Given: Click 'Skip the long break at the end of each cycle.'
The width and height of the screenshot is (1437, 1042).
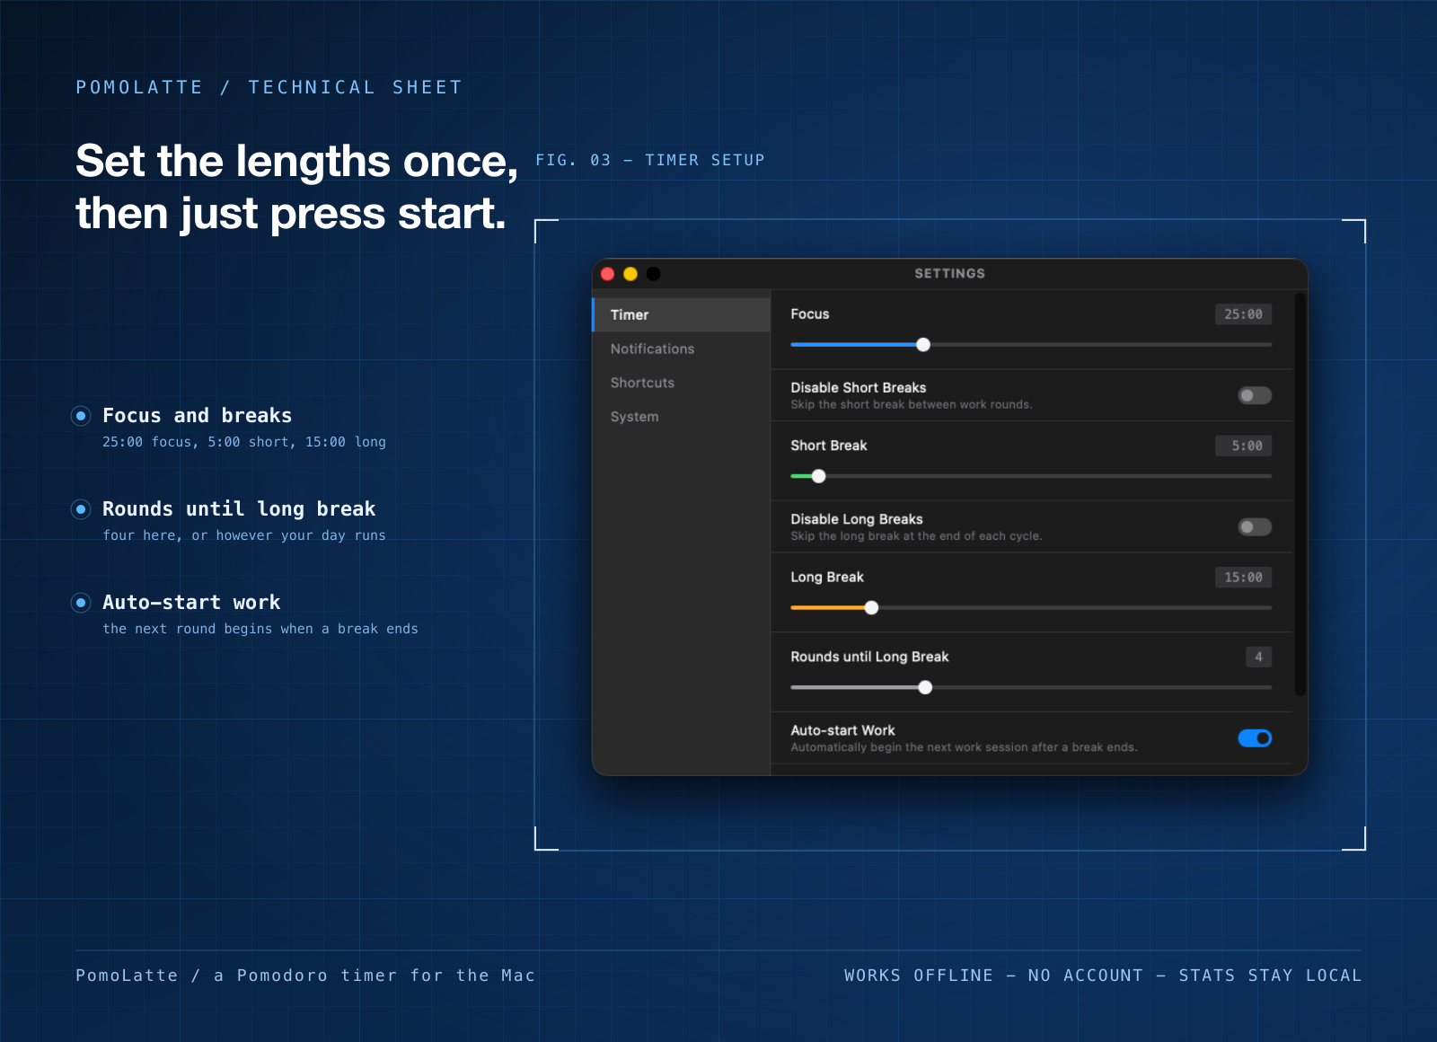Looking at the screenshot, I should click(x=916, y=536).
